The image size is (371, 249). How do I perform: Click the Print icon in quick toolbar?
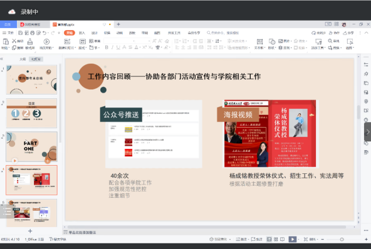tap(33, 33)
